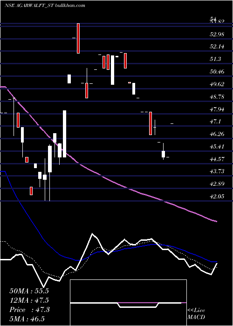This screenshot has width=233, height=326.
Task: Click the 50MA : 55.5 value
Action: (29, 291)
